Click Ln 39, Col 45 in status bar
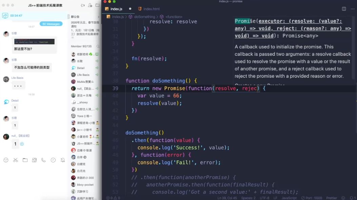The width and height of the screenshot is (357, 200). [227, 198]
